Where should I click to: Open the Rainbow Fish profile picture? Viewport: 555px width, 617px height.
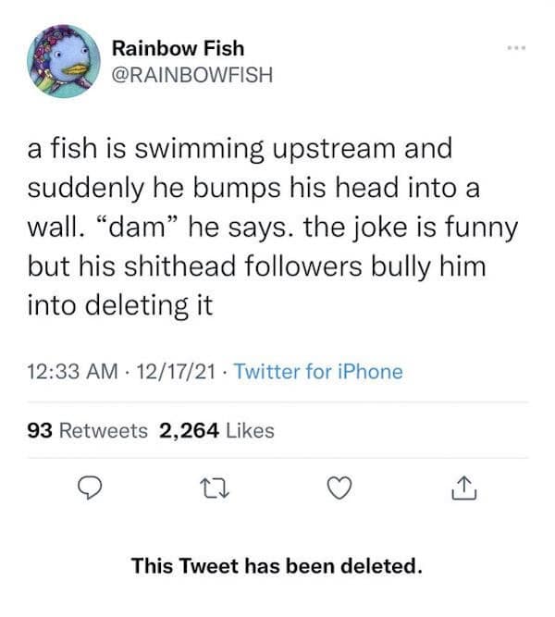point(63,61)
